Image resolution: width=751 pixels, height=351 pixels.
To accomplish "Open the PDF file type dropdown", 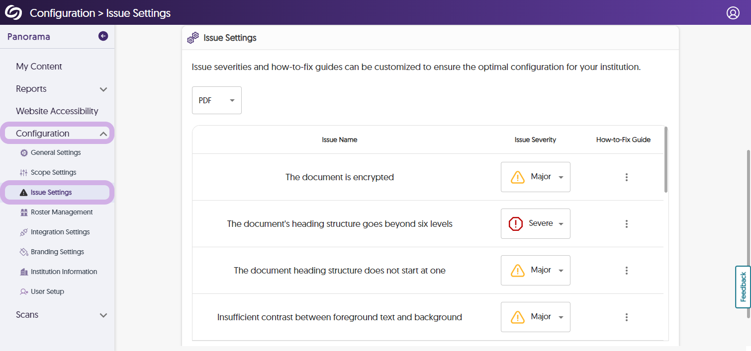I will 217,100.
